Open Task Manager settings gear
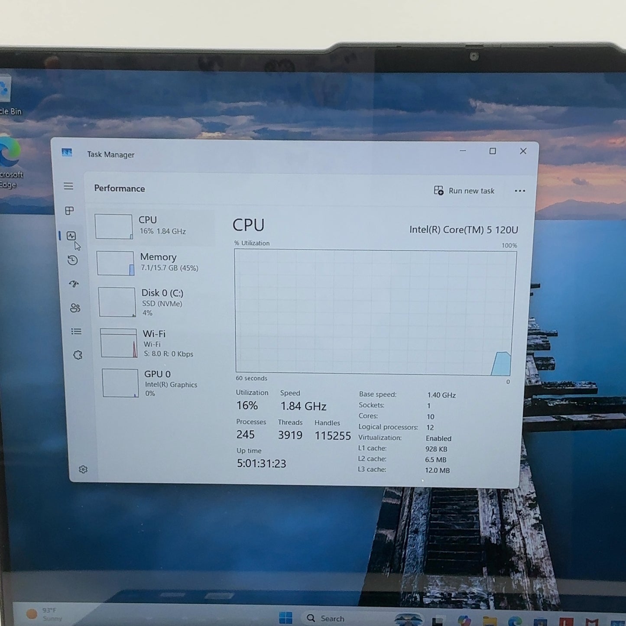 (x=83, y=469)
